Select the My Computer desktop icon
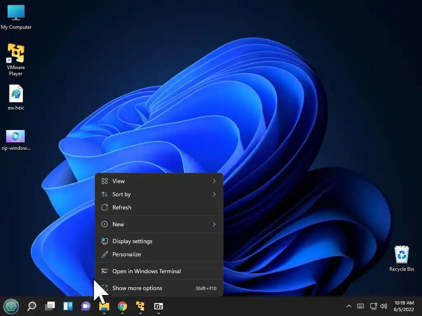The image size is (422, 316). (16, 16)
